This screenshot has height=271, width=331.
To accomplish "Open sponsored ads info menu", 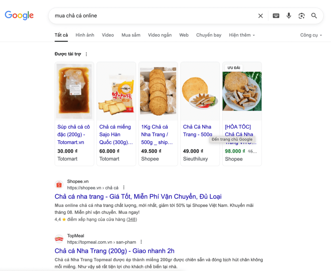I will click(86, 54).
